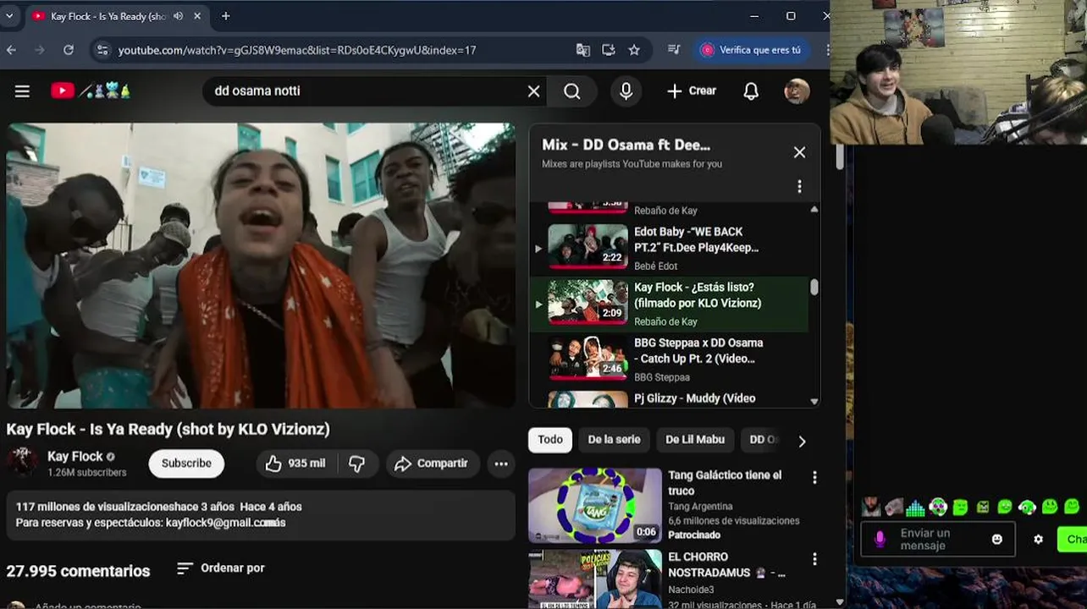Expand the video description box
The height and width of the screenshot is (609, 1087).
pos(261,514)
